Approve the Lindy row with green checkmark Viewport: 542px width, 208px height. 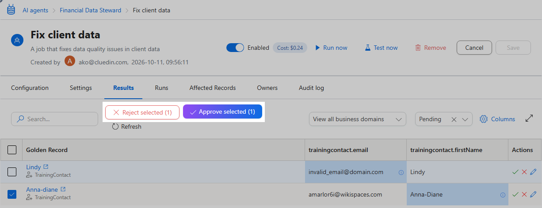515,172
